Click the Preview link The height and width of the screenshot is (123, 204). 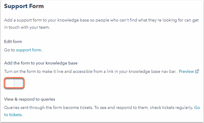(x=186, y=71)
